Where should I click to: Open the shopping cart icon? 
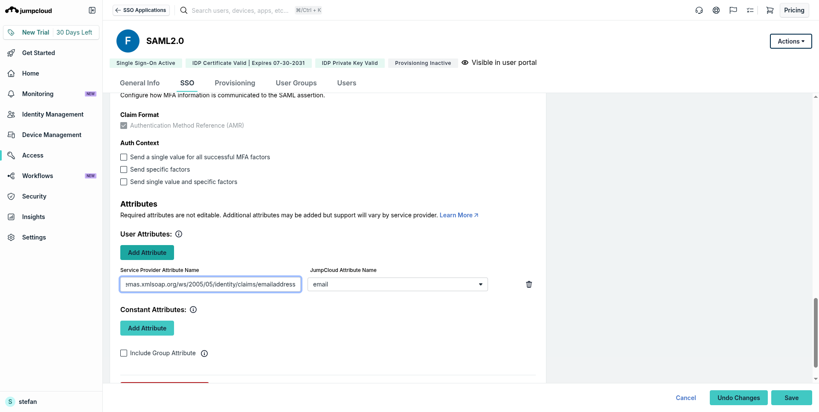coord(770,10)
